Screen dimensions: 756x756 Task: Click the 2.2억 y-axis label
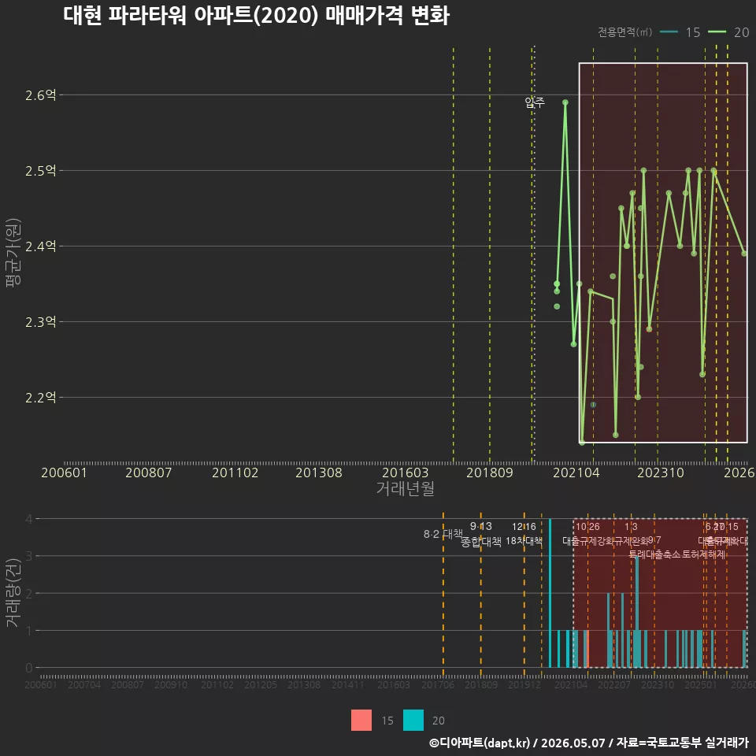tap(41, 397)
